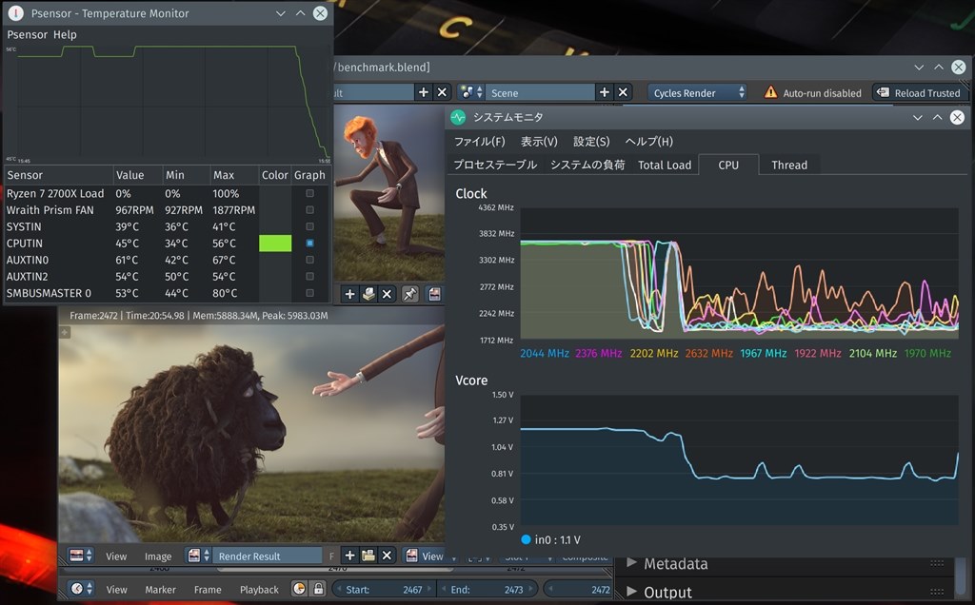975x605 pixels.
Task: Switch to the Total Load tab
Action: [665, 165]
